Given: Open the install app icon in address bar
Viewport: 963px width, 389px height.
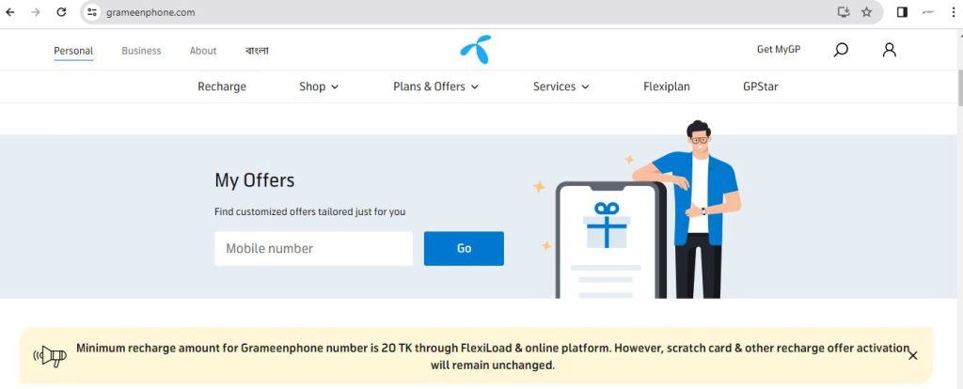Looking at the screenshot, I should [844, 11].
